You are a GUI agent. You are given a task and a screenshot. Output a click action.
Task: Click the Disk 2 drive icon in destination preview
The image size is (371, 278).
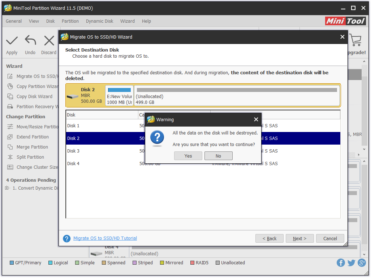72,96
